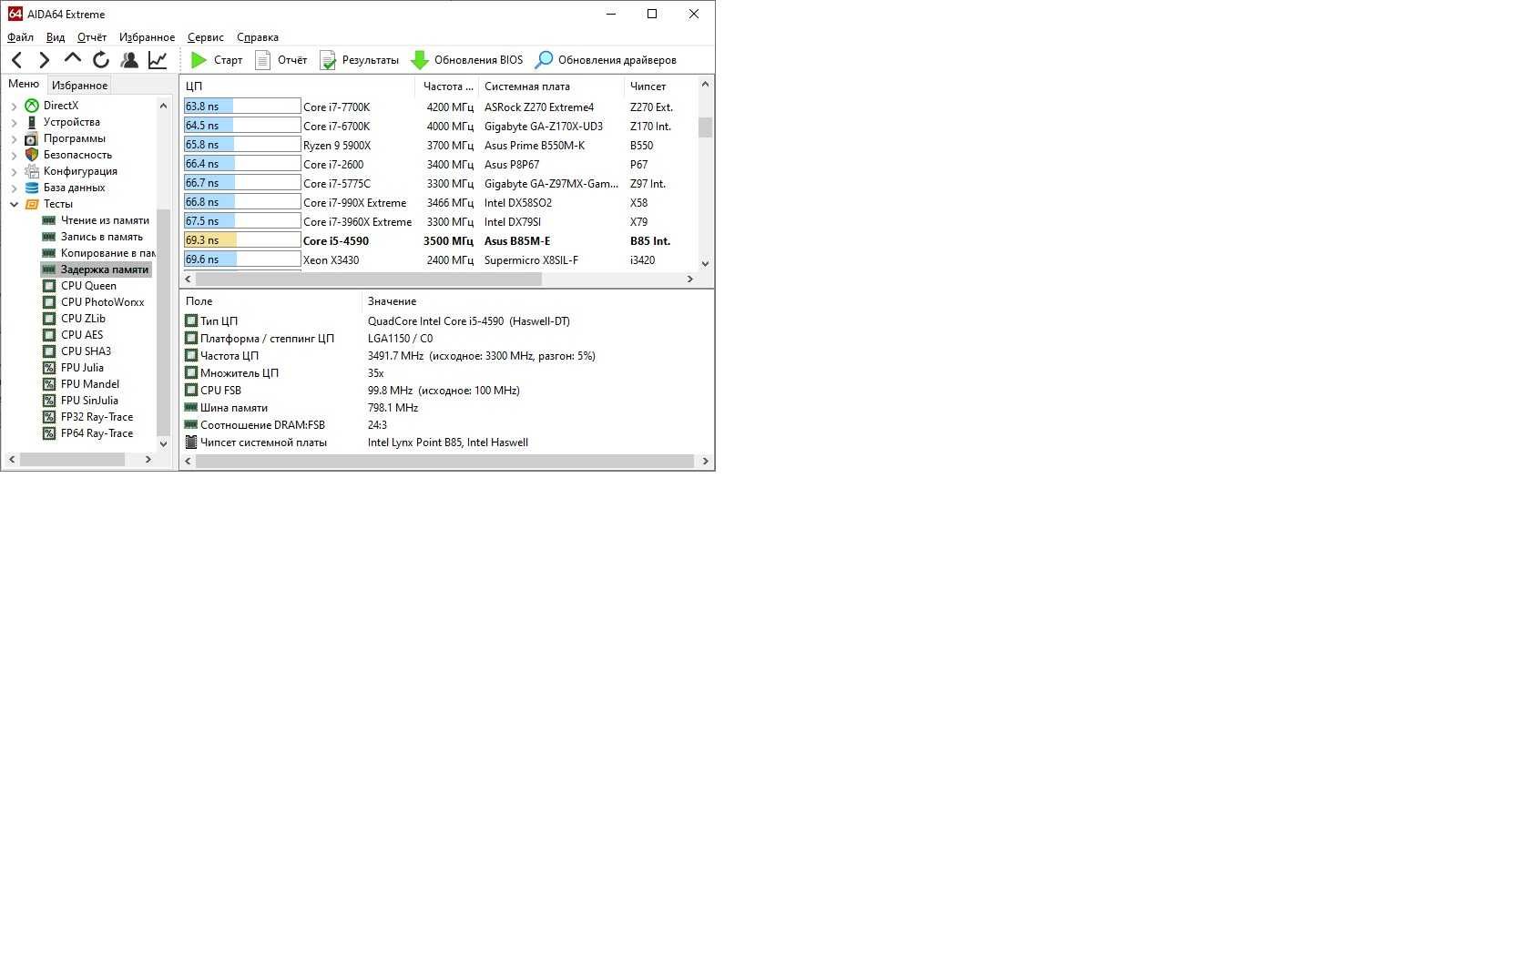1530x956 pixels.
Task: Sort by Системная плата column header
Action: pyautogui.click(x=551, y=86)
